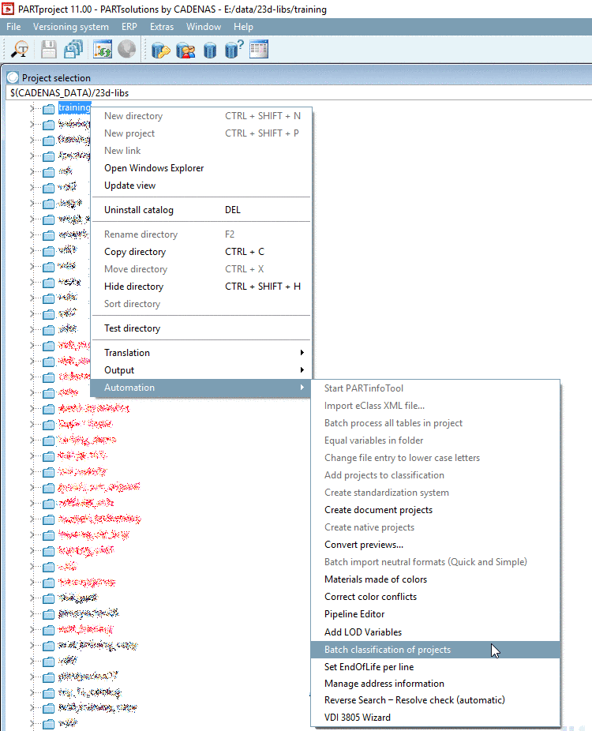The width and height of the screenshot is (592, 731).
Task: Choose Copy directory entry
Action: point(202,252)
